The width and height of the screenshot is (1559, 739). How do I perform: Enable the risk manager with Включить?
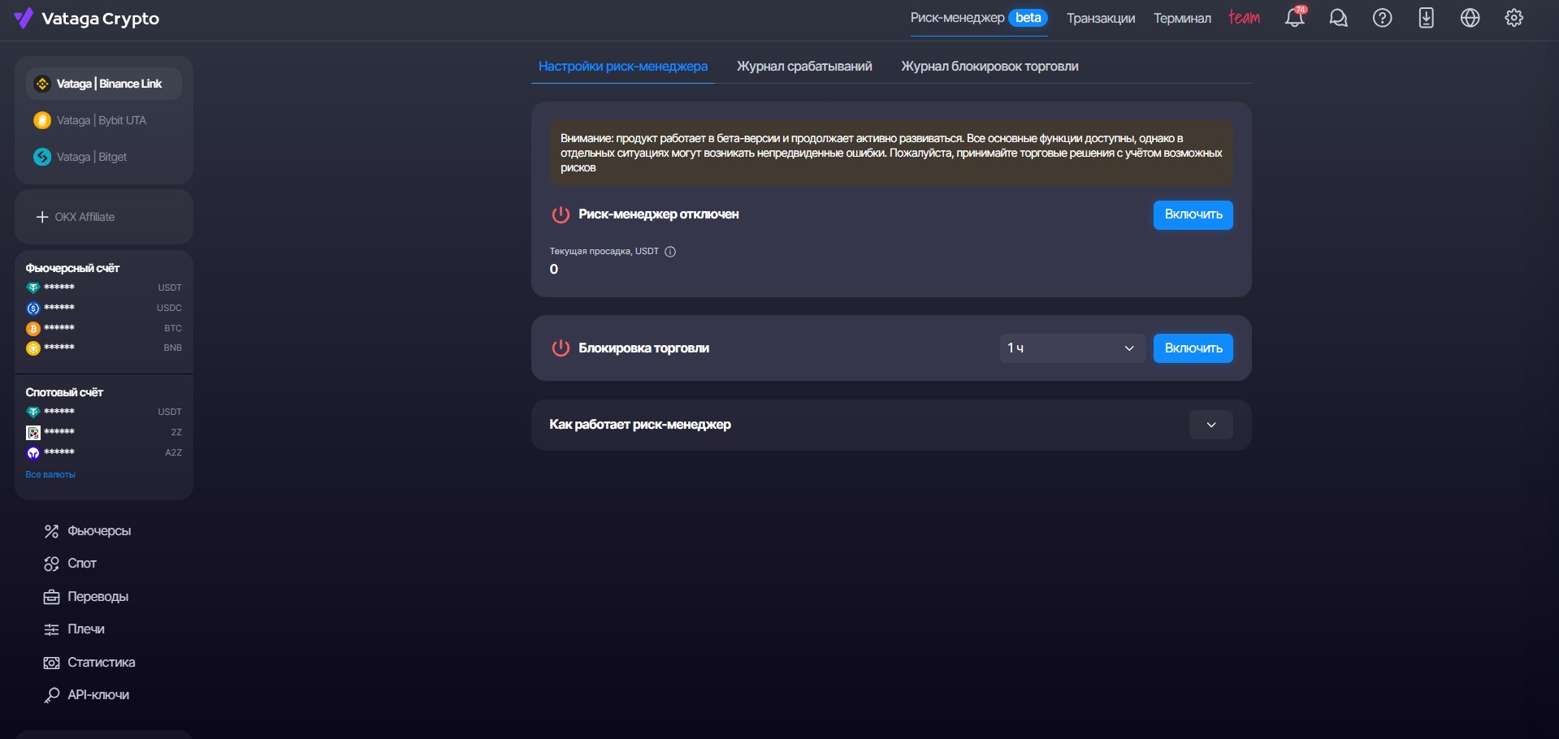pos(1193,215)
